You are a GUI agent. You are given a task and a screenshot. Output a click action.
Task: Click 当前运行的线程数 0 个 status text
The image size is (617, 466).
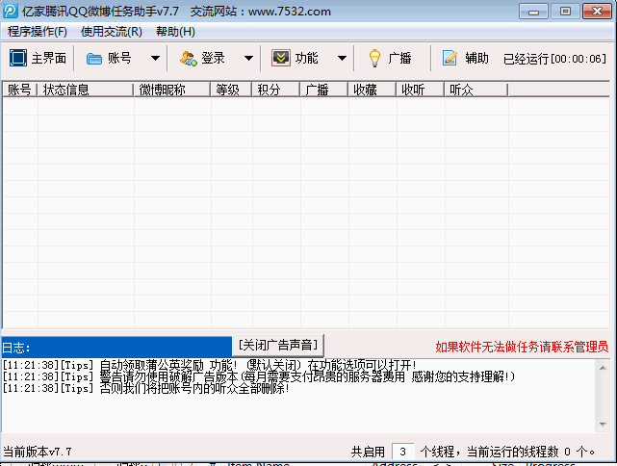530,452
